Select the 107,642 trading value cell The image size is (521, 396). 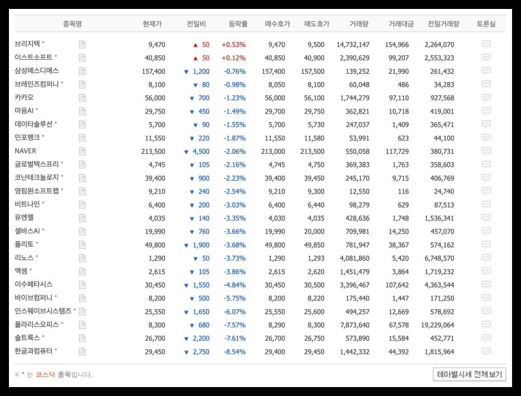tap(397, 285)
